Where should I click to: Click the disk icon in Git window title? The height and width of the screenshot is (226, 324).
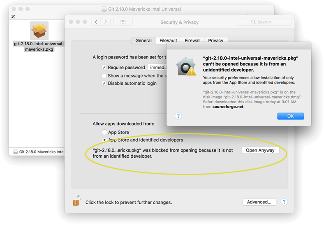(x=104, y=9)
